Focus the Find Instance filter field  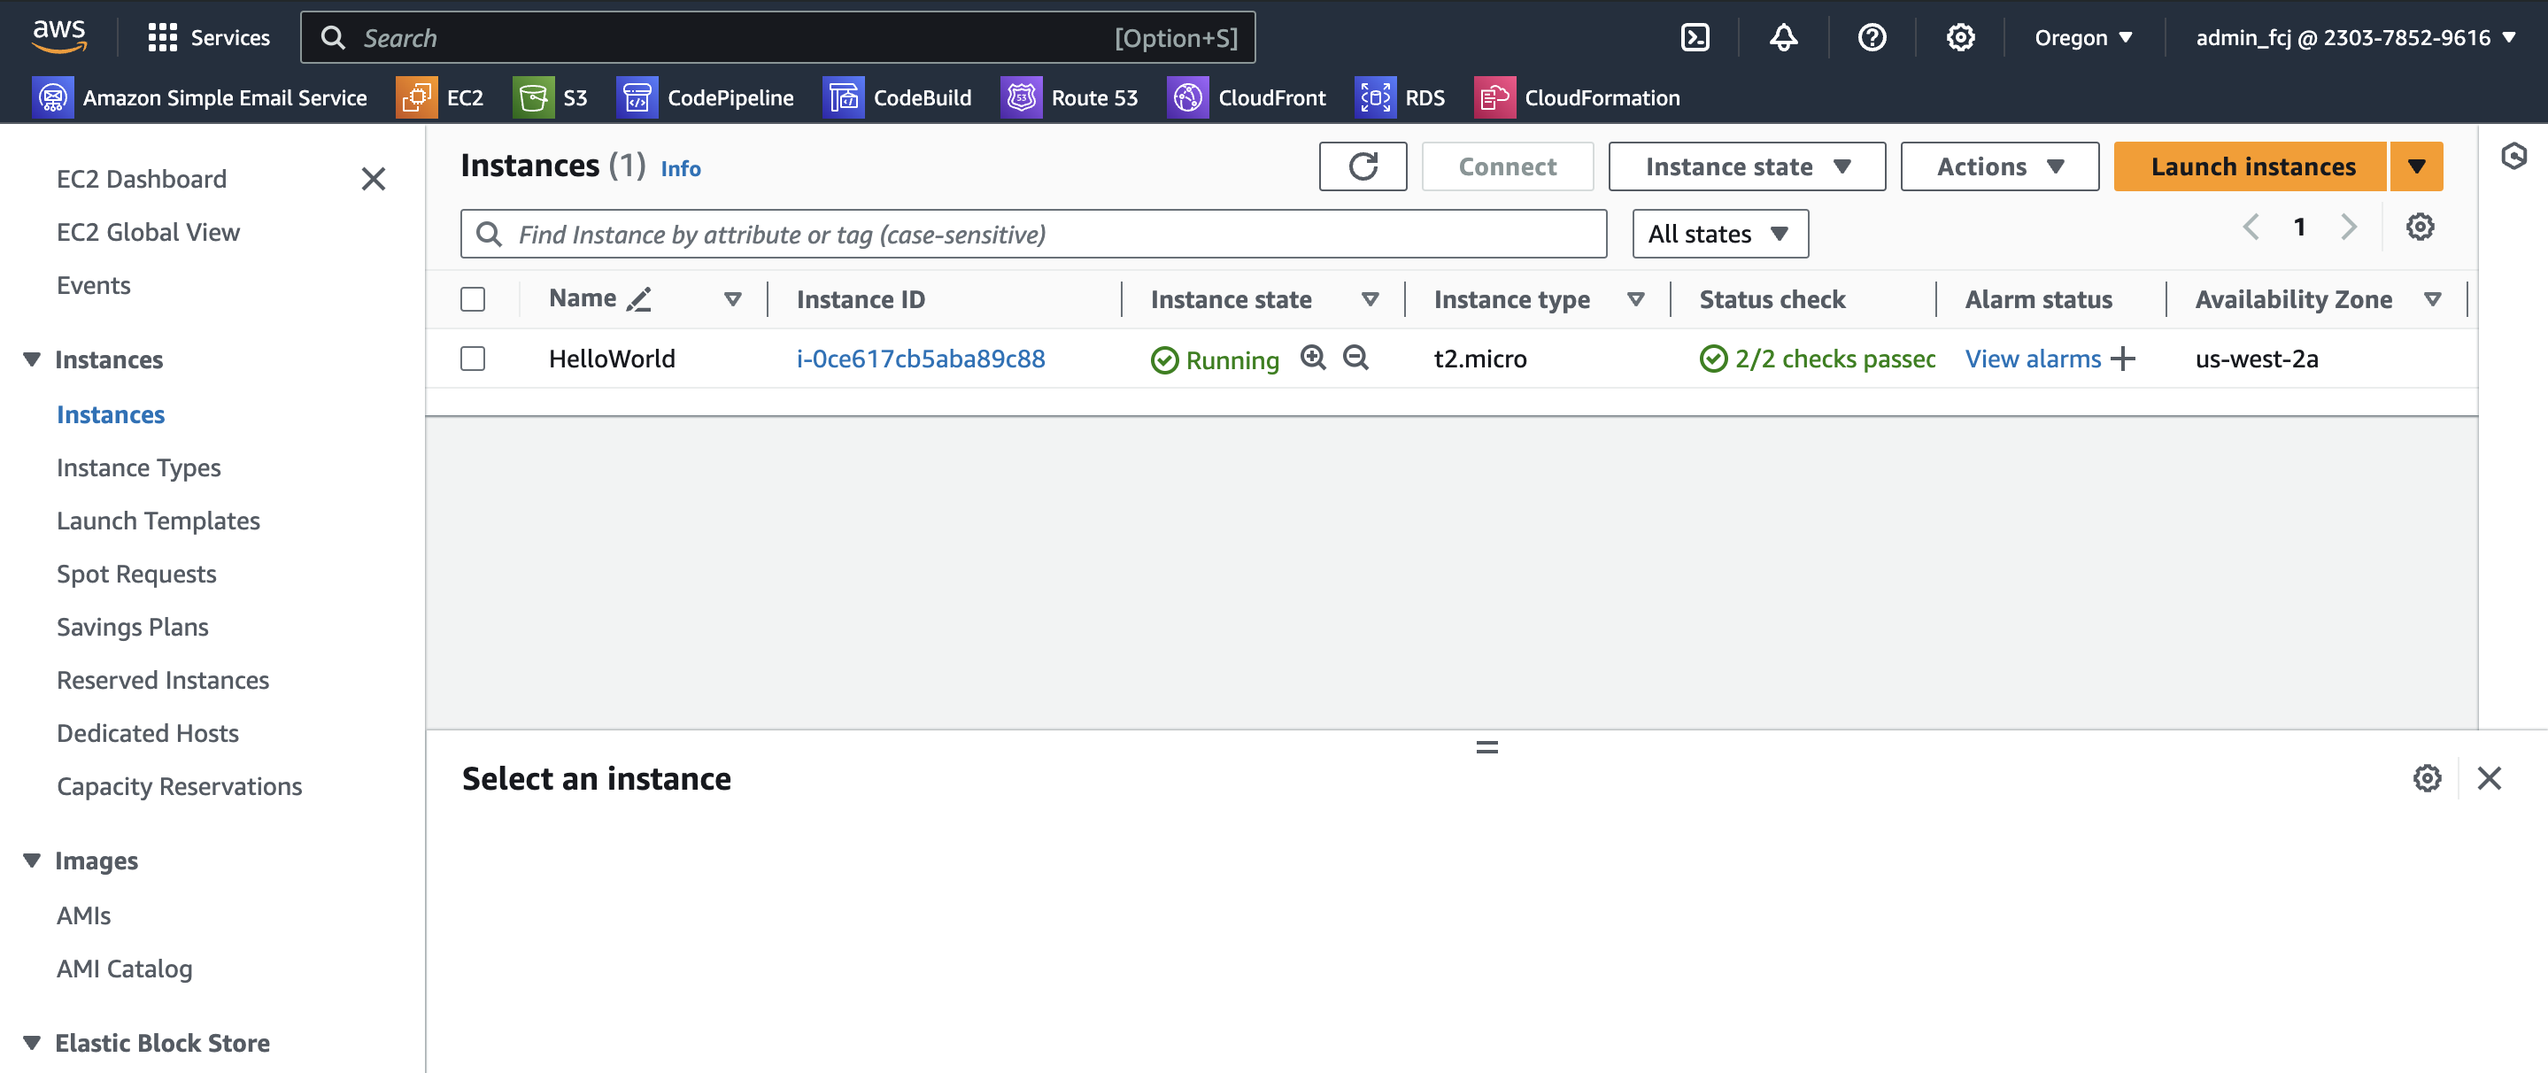click(x=1032, y=234)
